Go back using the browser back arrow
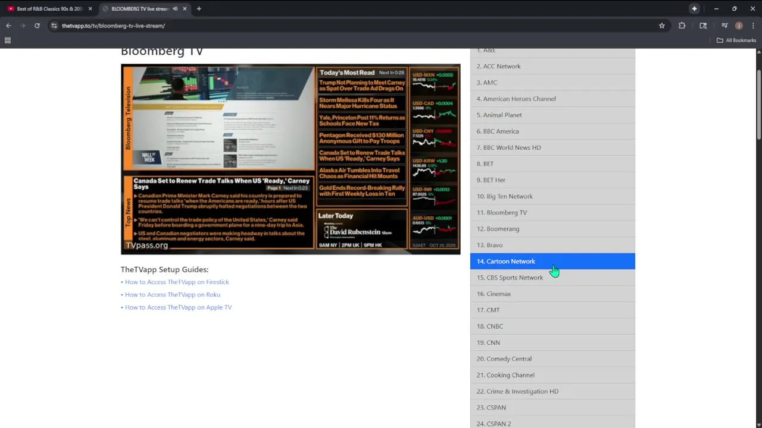Screen dimensions: 762x428 pyautogui.click(x=8, y=26)
